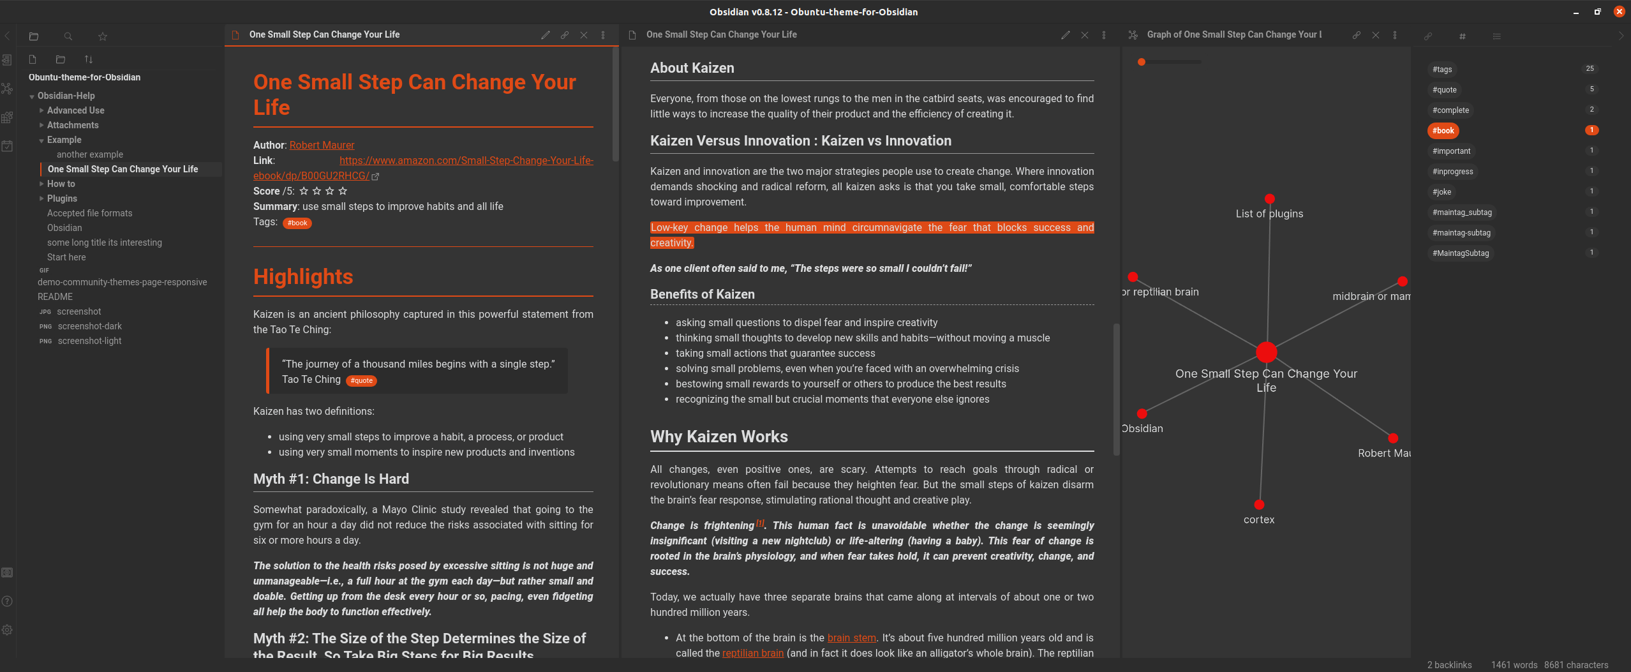
Task: Follow the 'reptilian brain' link
Action: pos(752,653)
